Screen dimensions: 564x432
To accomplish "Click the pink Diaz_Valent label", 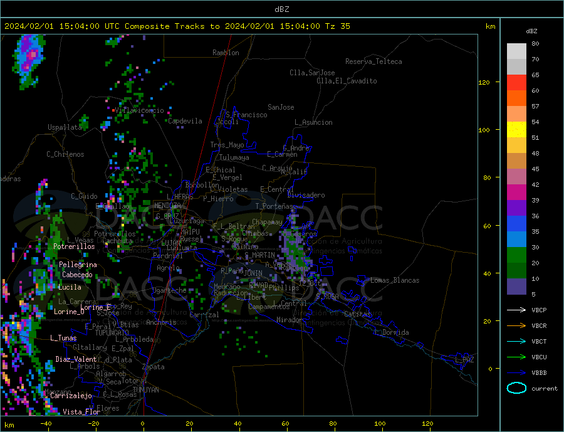I will (x=76, y=359).
